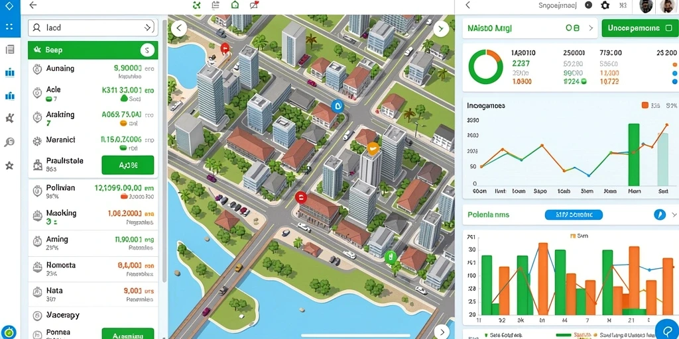Click the search field arrow expander
This screenshot has width=679, height=339.
pos(148,28)
